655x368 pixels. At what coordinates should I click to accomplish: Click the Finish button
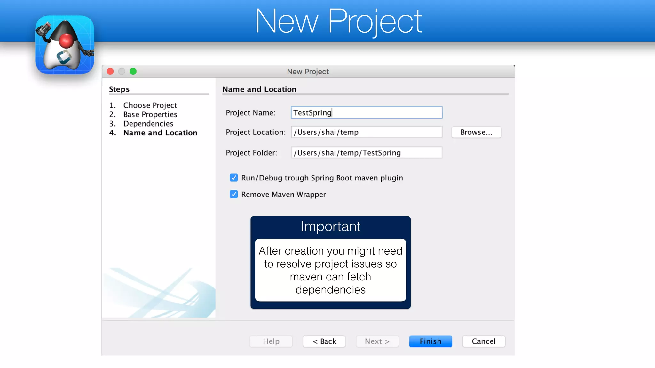430,341
